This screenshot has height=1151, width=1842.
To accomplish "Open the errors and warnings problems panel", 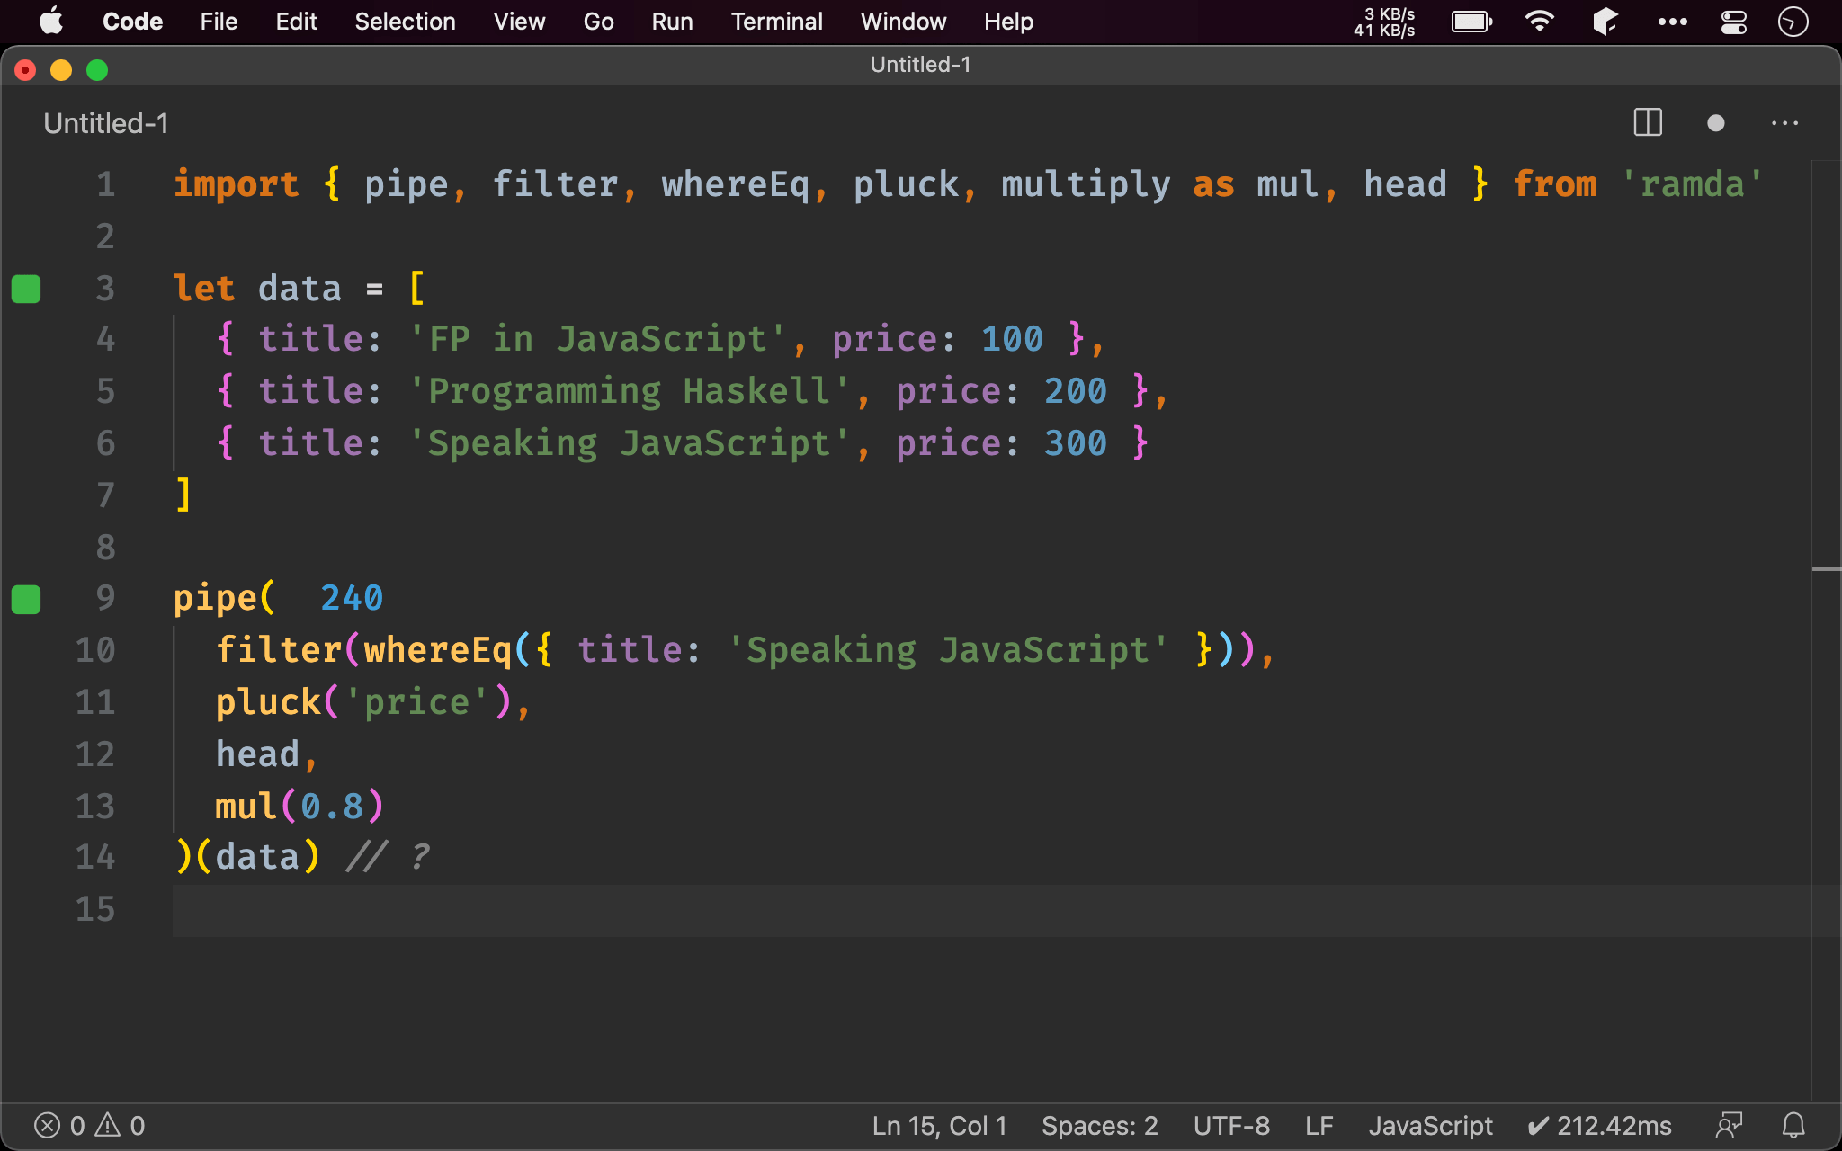I will (x=89, y=1126).
